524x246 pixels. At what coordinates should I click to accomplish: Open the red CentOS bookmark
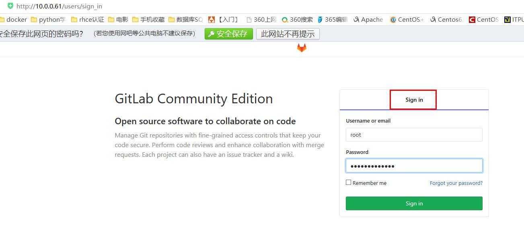pyautogui.click(x=483, y=19)
